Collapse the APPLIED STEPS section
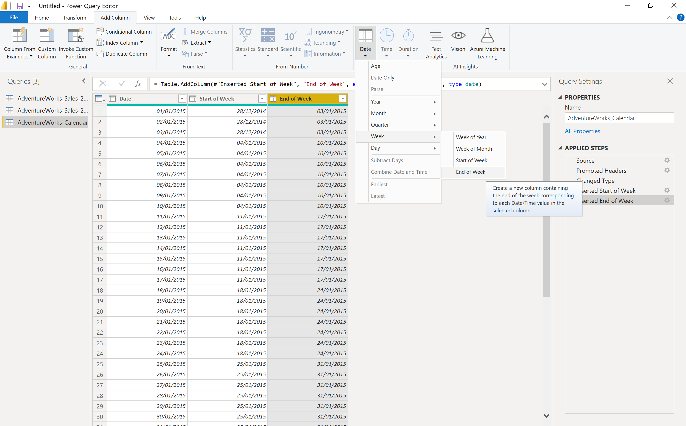 [x=560, y=148]
